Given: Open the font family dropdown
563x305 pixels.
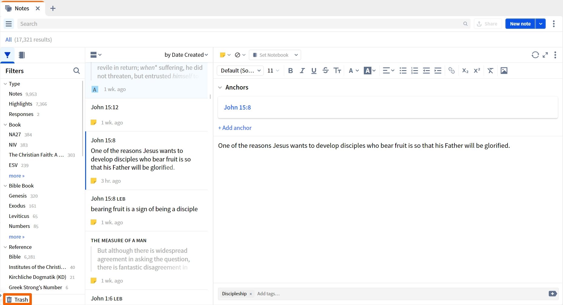Looking at the screenshot, I should point(240,71).
